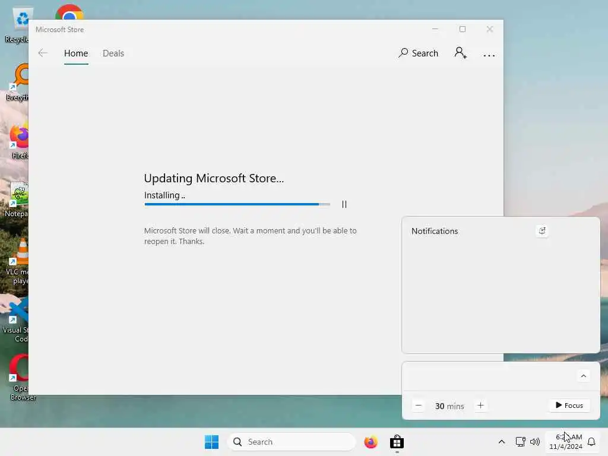Select the Notepad++ desktop shortcut
The width and height of the screenshot is (608, 456).
point(17,199)
